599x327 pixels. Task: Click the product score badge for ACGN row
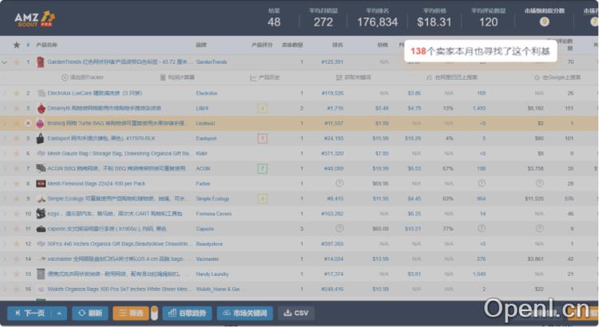(x=261, y=168)
